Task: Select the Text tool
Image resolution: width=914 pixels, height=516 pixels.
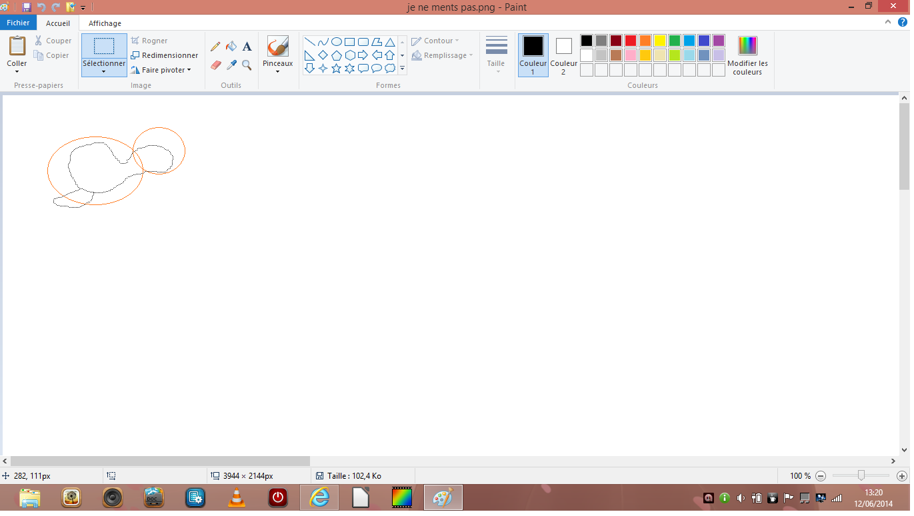Action: click(x=247, y=47)
